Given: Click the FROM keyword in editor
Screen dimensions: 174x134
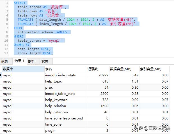Looking at the screenshot, I should point(18,28).
